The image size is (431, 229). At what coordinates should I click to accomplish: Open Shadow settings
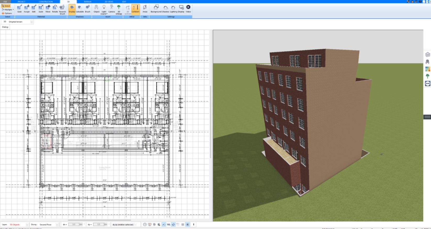point(166,9)
